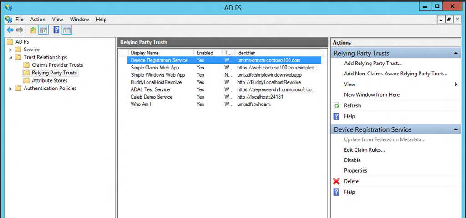Click Edit Claim Rules action
The height and width of the screenshot is (218, 466).
(365, 150)
